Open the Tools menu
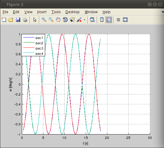The width and height of the screenshot is (164, 148). tap(56, 12)
